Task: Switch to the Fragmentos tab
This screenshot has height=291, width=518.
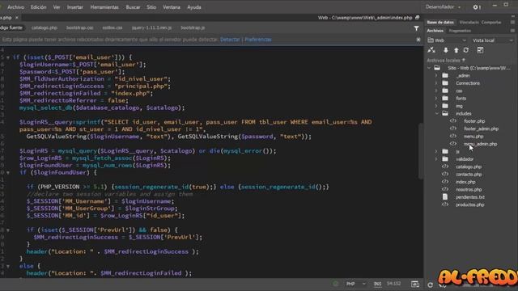Action: click(460, 31)
